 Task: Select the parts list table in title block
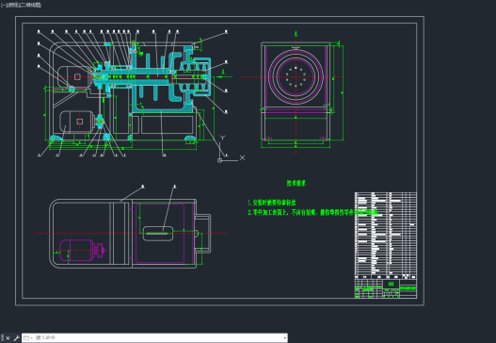(386, 236)
